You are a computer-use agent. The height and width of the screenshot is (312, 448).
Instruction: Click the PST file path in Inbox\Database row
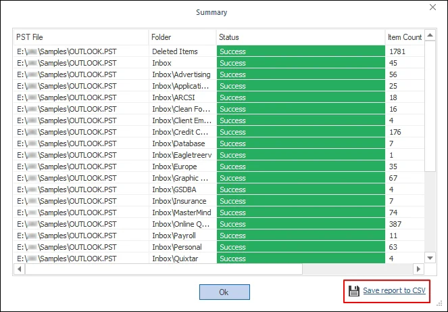click(x=82, y=143)
